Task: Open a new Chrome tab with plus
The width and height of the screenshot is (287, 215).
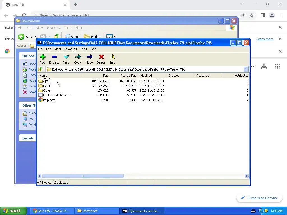Action: 76,5
